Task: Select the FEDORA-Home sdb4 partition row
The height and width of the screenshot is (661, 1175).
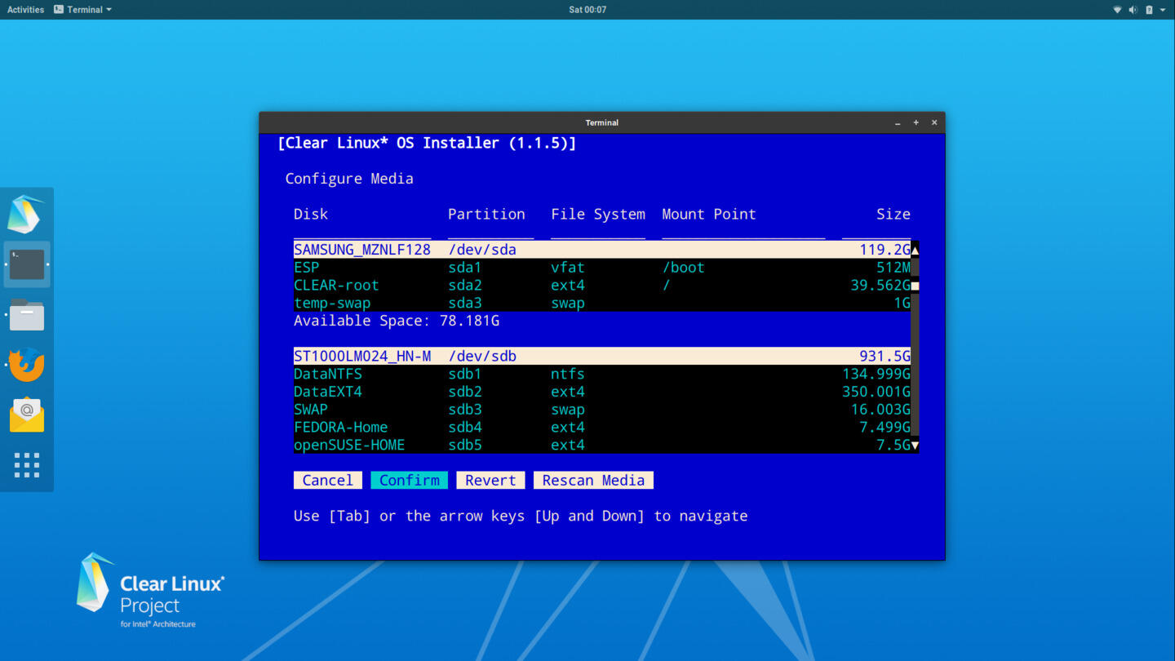Action: 602,428
